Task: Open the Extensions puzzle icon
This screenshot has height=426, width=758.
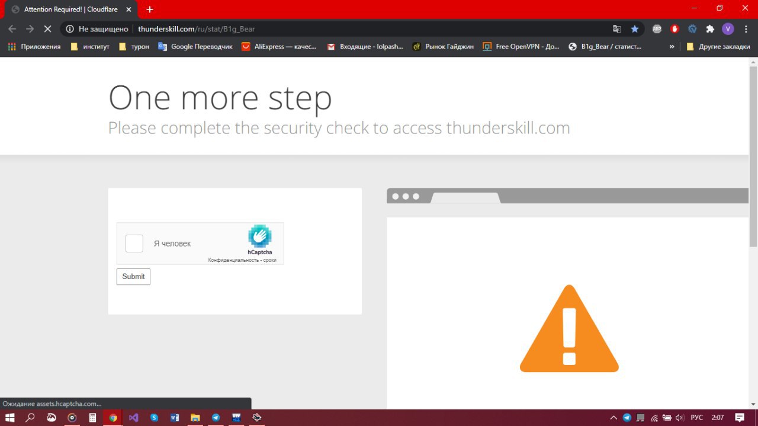Action: point(710,28)
